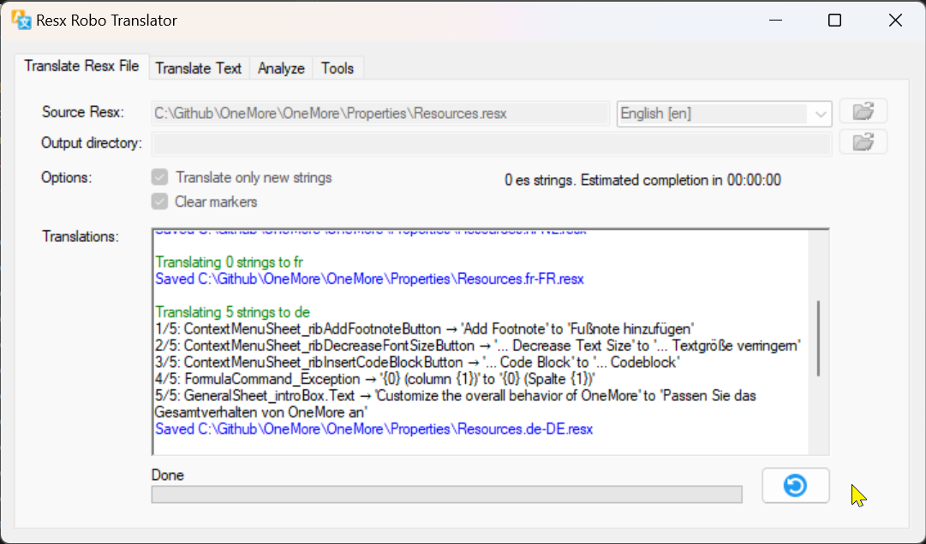This screenshot has height=544, width=926.
Task: Click the Translating 0 strings to fr line
Action: coord(229,262)
